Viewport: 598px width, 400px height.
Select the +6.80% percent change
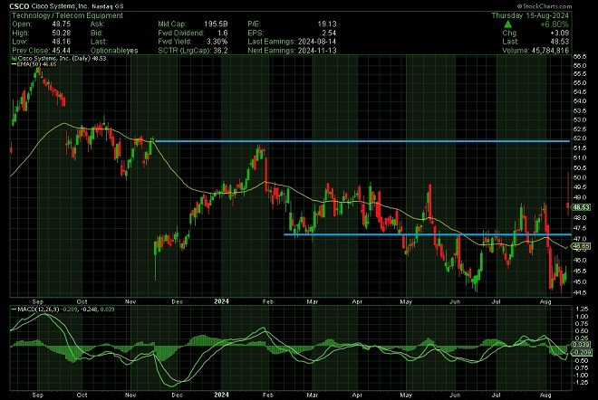555,24
